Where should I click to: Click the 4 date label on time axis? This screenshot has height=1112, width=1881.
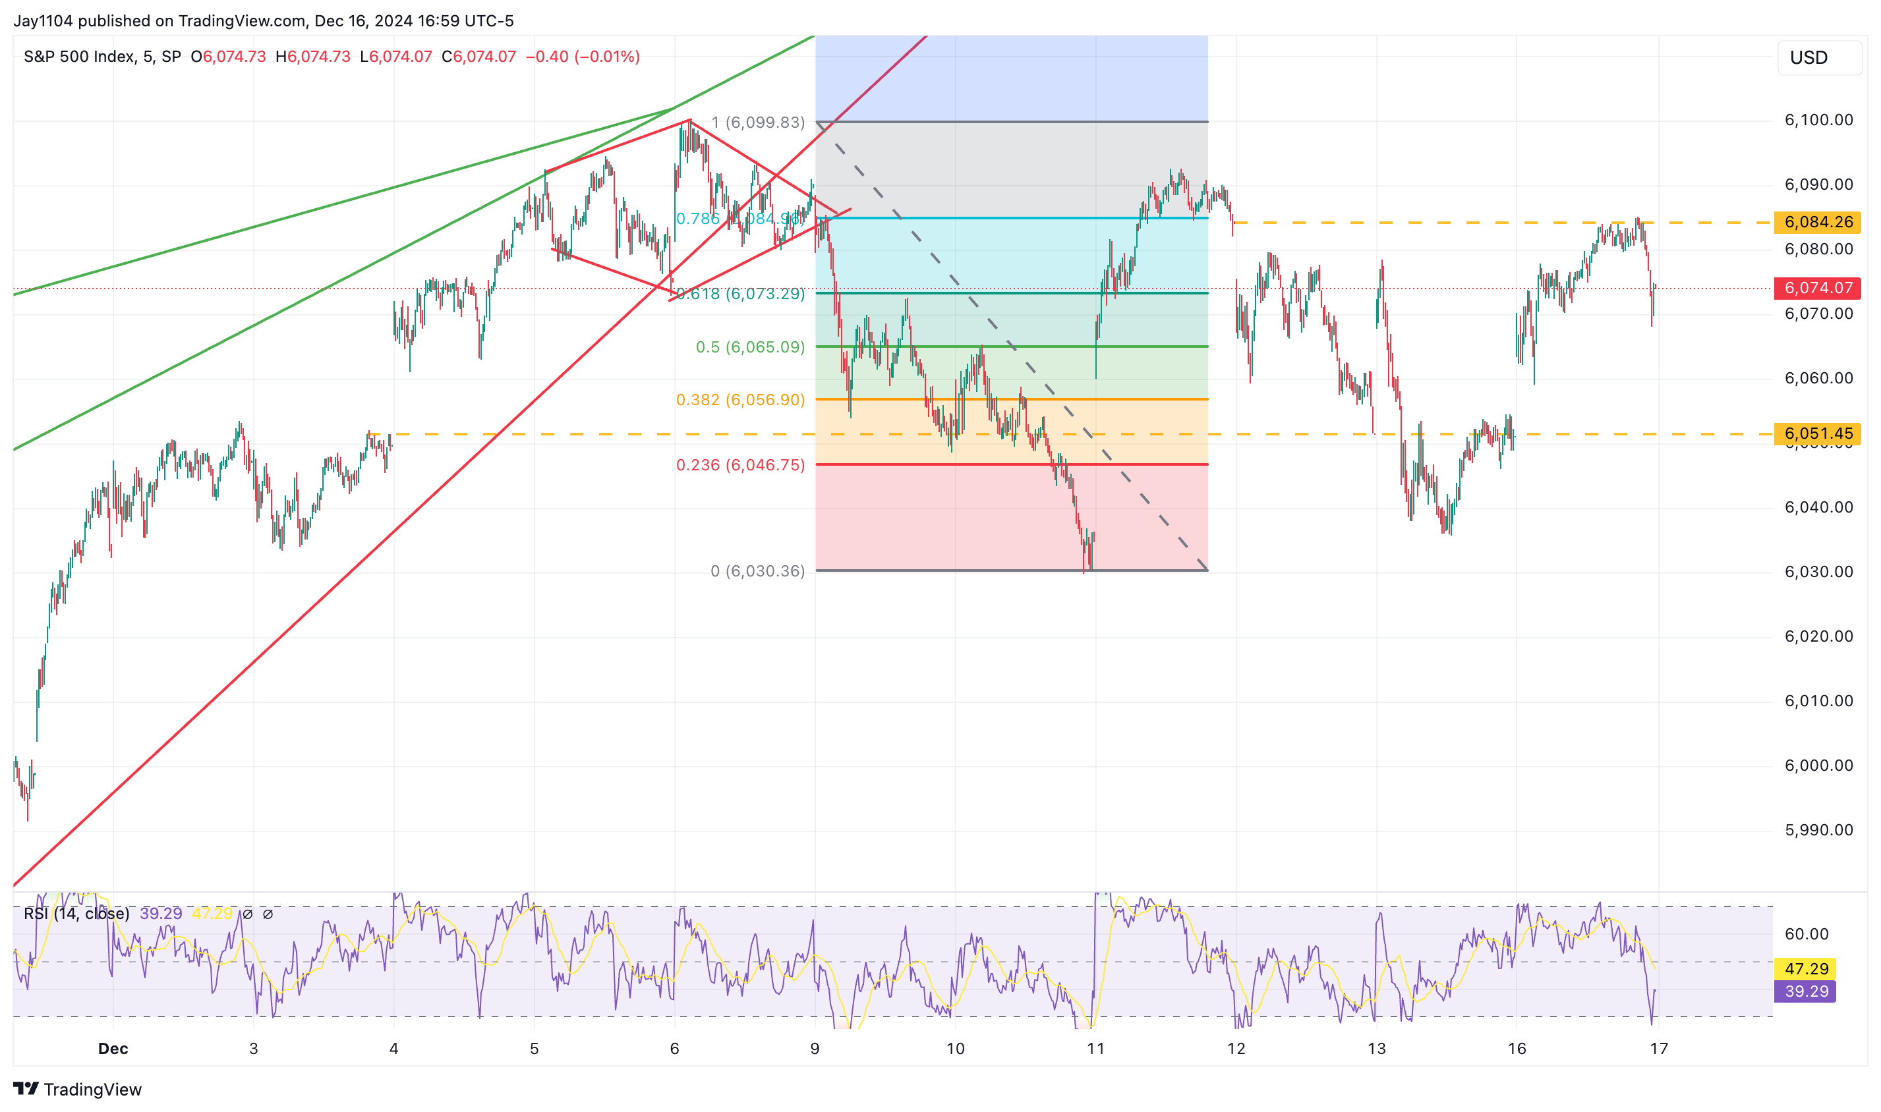[x=393, y=1048]
